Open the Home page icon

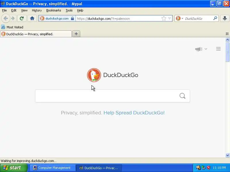point(32,18)
